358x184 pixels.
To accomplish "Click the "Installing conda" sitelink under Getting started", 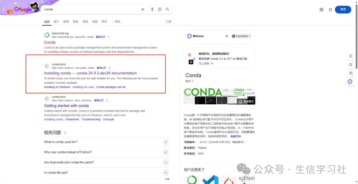I will (x=53, y=120).
